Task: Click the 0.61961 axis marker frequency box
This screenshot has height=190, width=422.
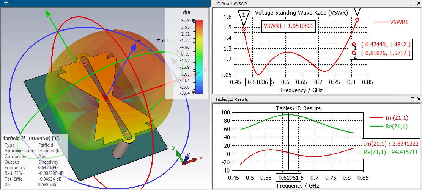Action: pyautogui.click(x=289, y=178)
